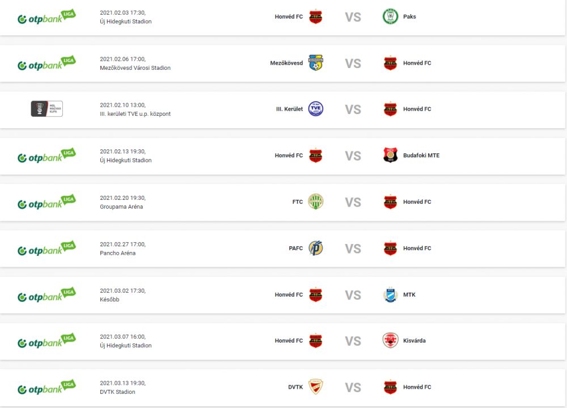Image resolution: width=567 pixels, height=408 pixels.
Task: Click the Honvéd FC crest in the Paks row
Action: pos(316,16)
